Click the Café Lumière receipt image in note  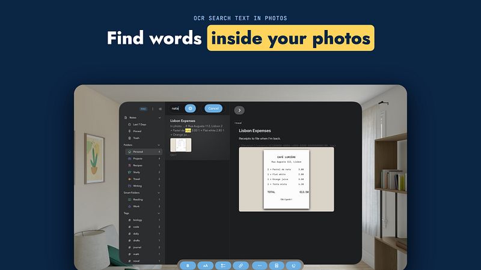coord(287,179)
